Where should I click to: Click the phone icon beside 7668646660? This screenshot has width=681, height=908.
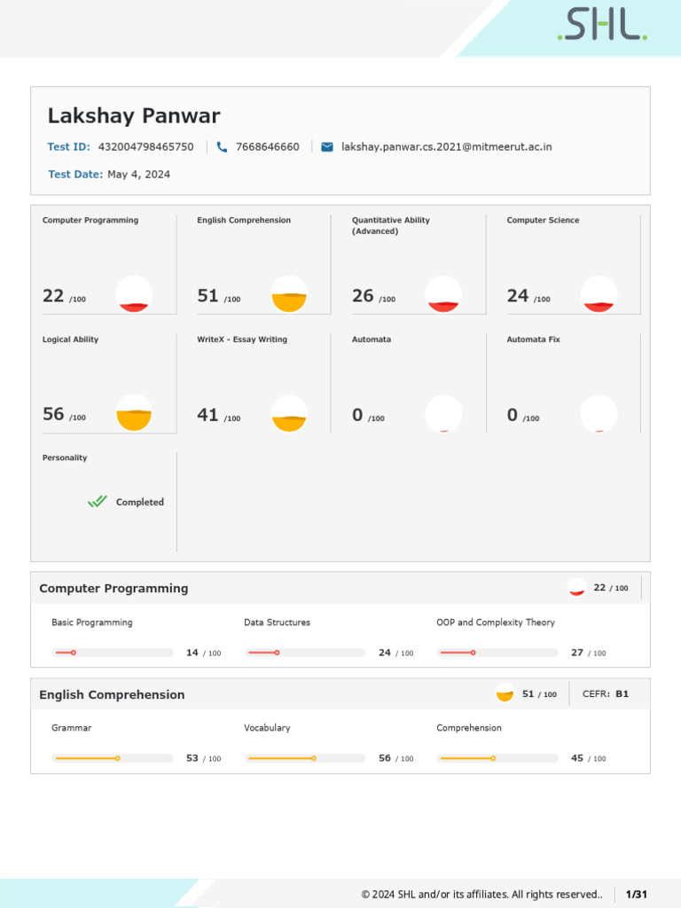(222, 147)
